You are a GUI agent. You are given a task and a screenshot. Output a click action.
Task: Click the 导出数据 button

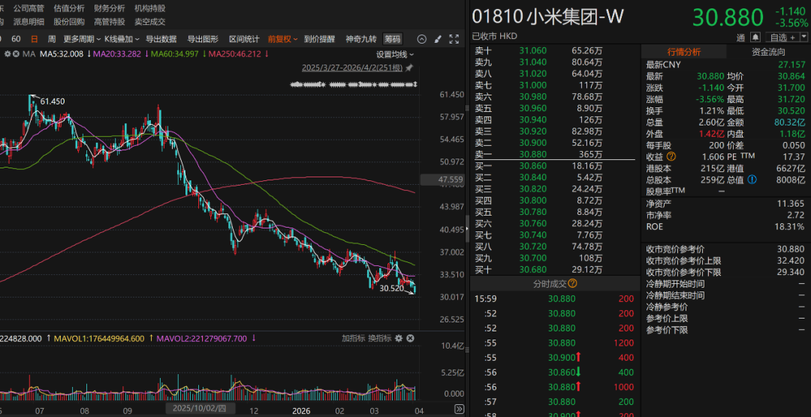tap(161, 39)
